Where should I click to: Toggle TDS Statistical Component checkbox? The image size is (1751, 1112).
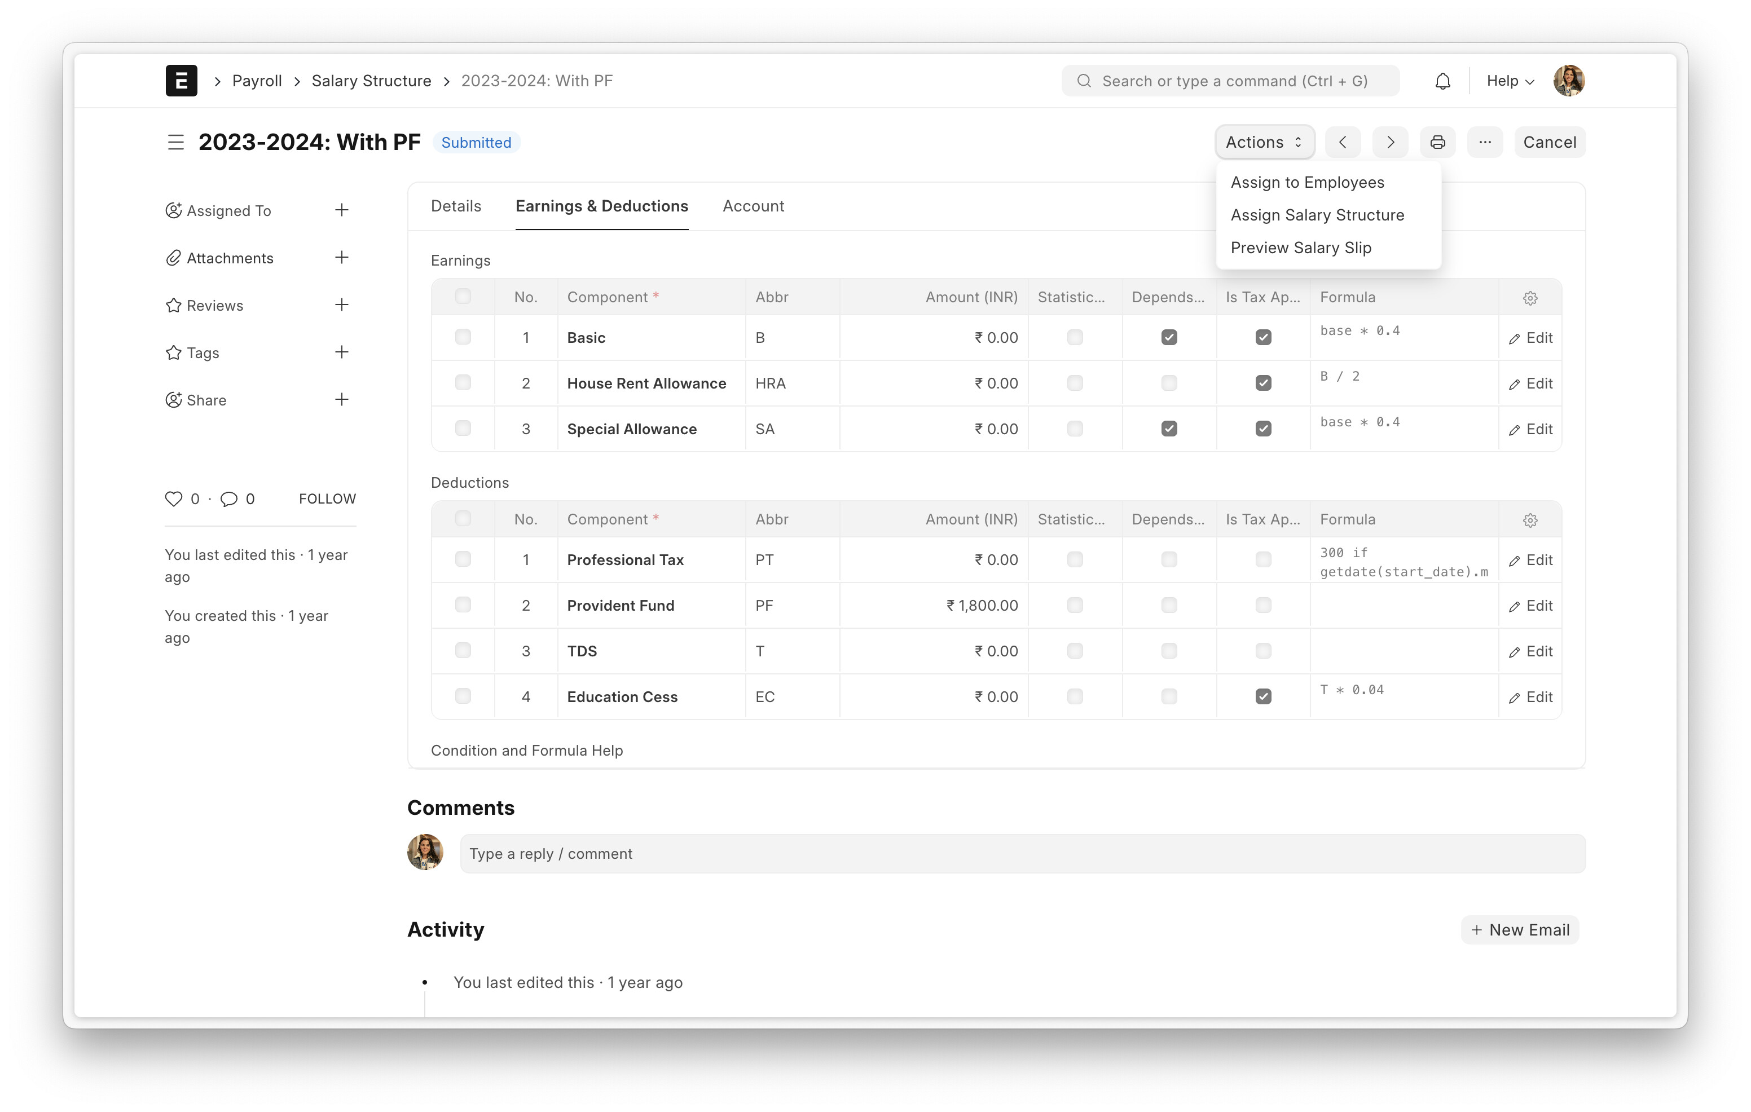pos(1075,651)
